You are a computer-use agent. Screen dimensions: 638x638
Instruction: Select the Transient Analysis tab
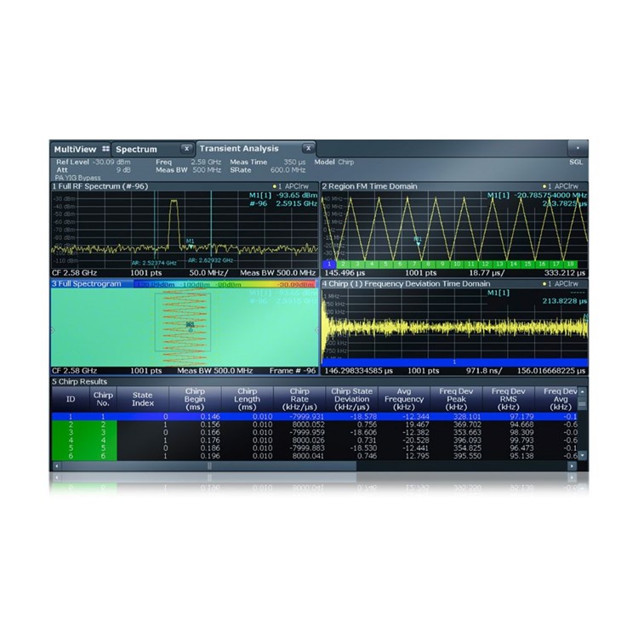pos(239,149)
